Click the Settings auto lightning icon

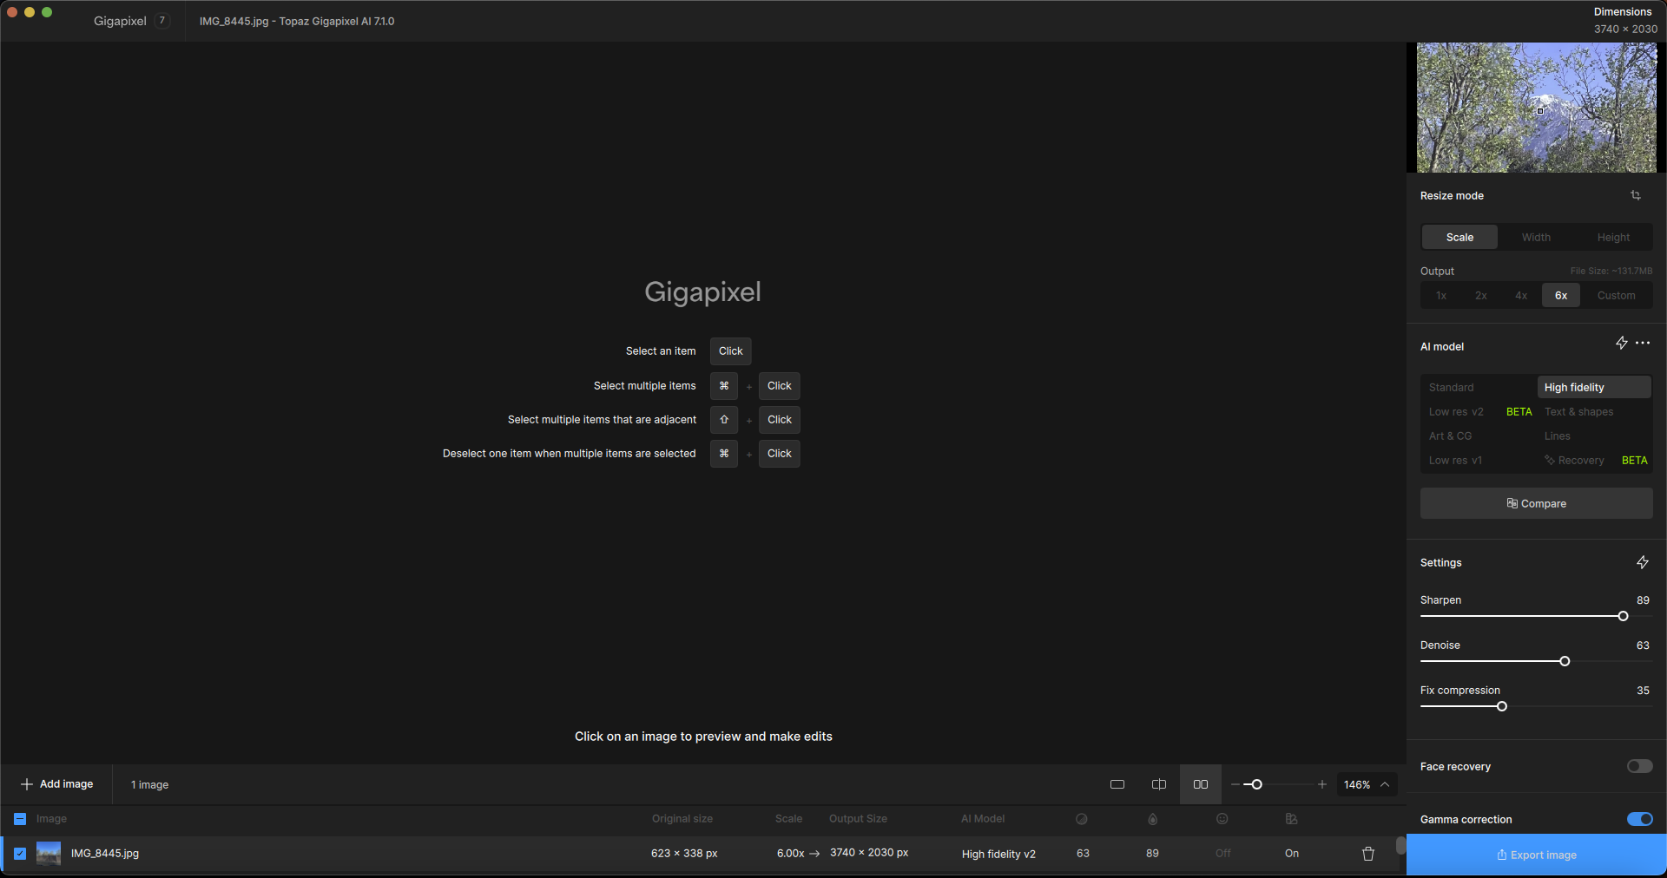[1643, 563]
